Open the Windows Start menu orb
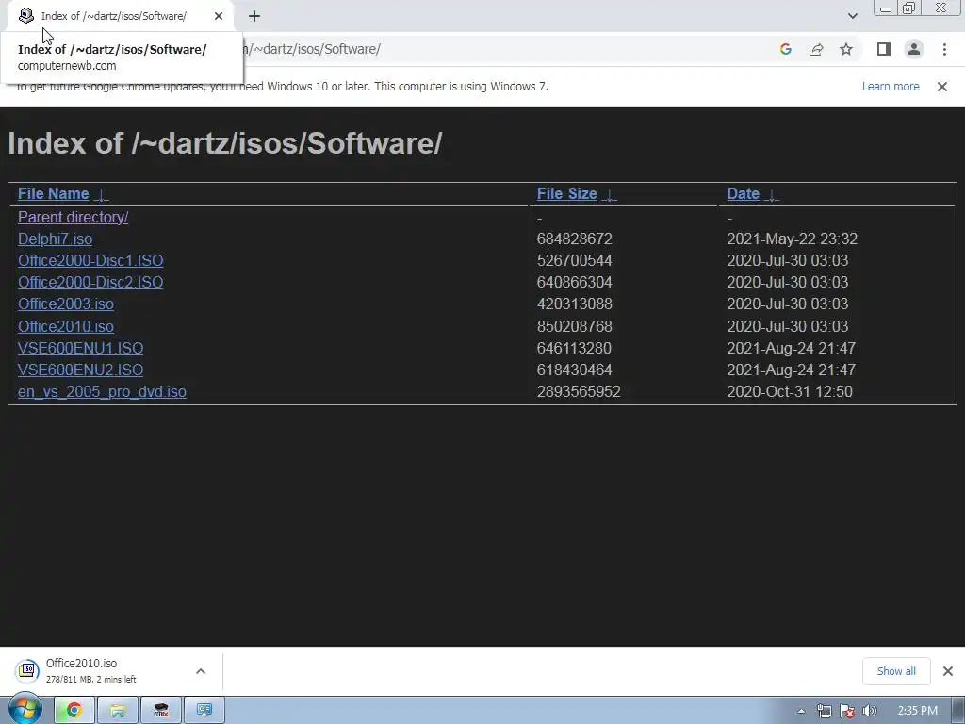This screenshot has height=724, width=965. 25,710
